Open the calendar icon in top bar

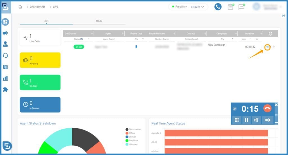(x=231, y=7)
